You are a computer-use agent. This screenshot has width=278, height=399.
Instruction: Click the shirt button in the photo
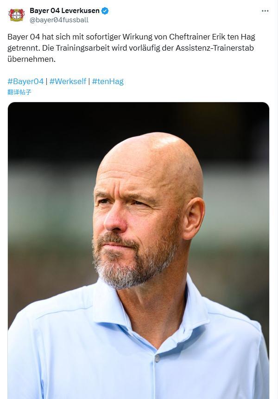(x=158, y=358)
